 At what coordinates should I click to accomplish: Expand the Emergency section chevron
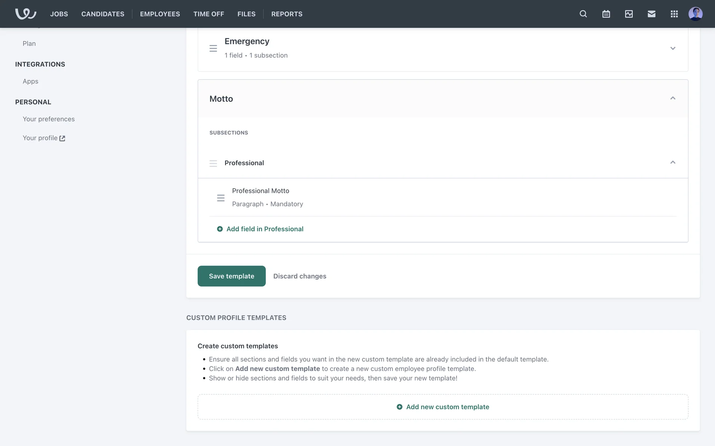click(x=673, y=48)
